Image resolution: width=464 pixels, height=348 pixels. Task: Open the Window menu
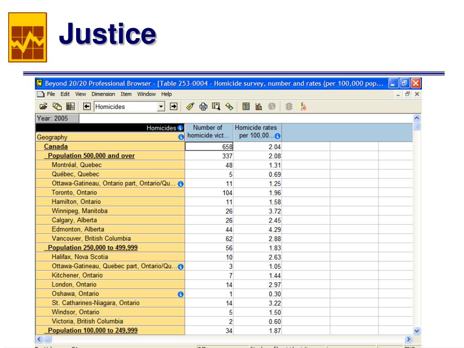point(146,94)
